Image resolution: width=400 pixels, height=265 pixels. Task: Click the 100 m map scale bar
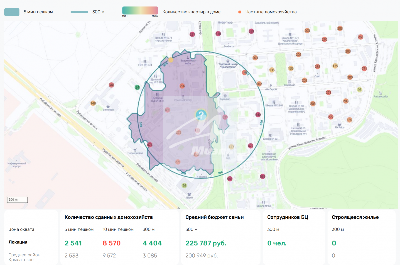pos(17,200)
